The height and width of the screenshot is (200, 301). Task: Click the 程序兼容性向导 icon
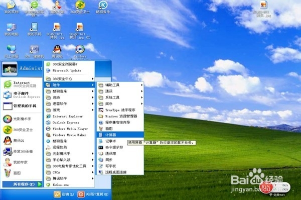[101, 122]
